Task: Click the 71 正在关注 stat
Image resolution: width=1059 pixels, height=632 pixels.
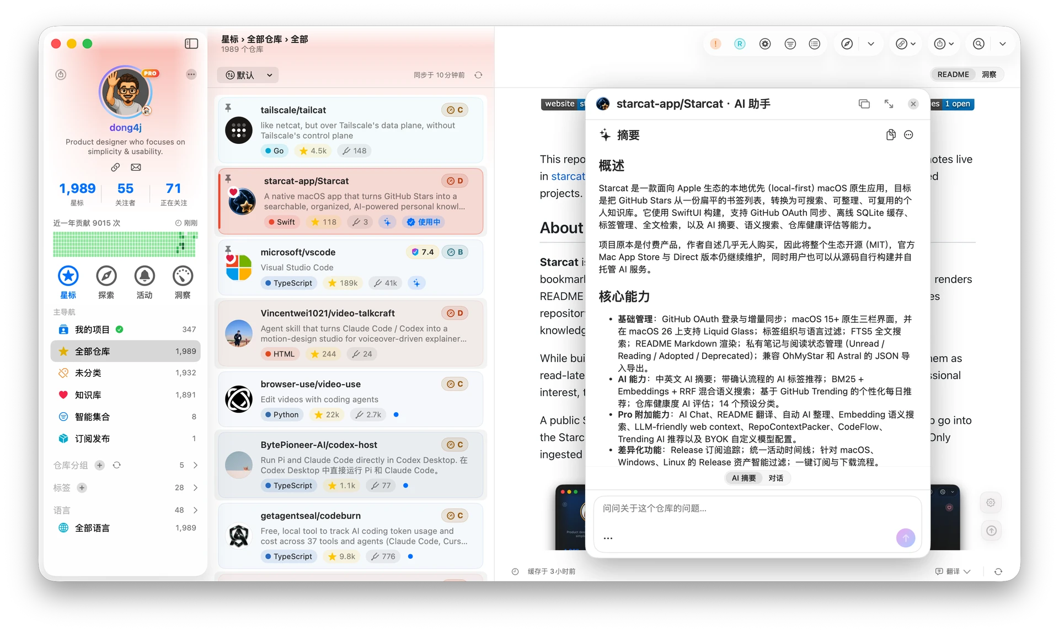Action: point(174,193)
